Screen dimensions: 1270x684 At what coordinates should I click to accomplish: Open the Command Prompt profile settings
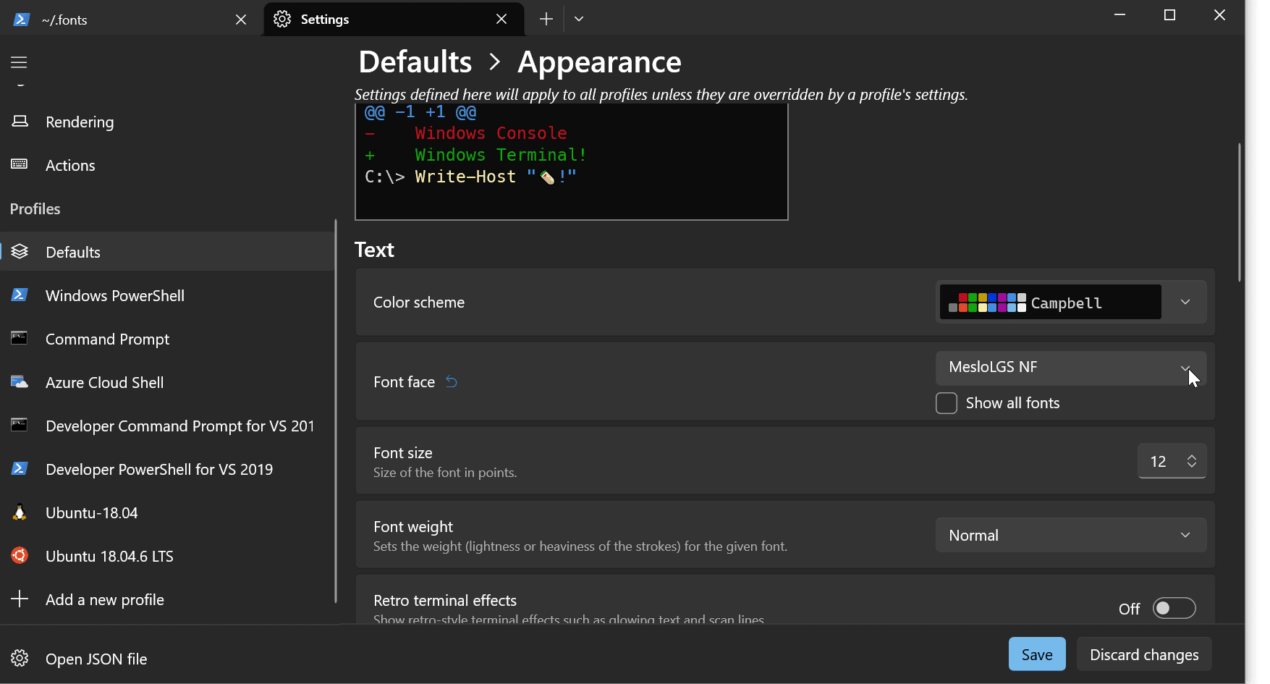(107, 339)
